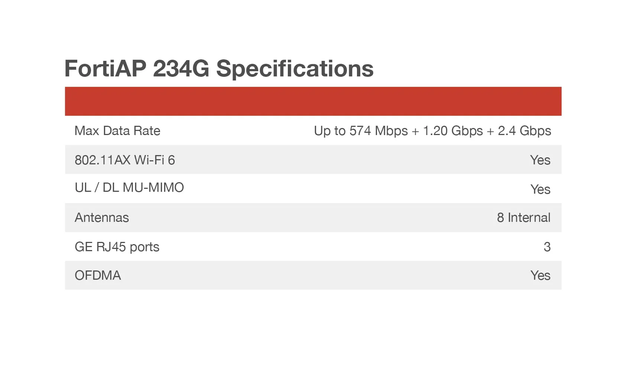Click the 8 Internal antennas value
This screenshot has width=624, height=371.
[x=523, y=217]
